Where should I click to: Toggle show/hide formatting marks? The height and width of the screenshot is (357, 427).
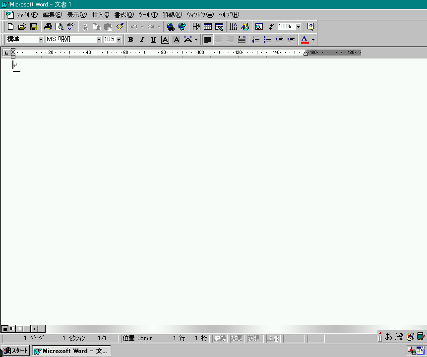[271, 27]
